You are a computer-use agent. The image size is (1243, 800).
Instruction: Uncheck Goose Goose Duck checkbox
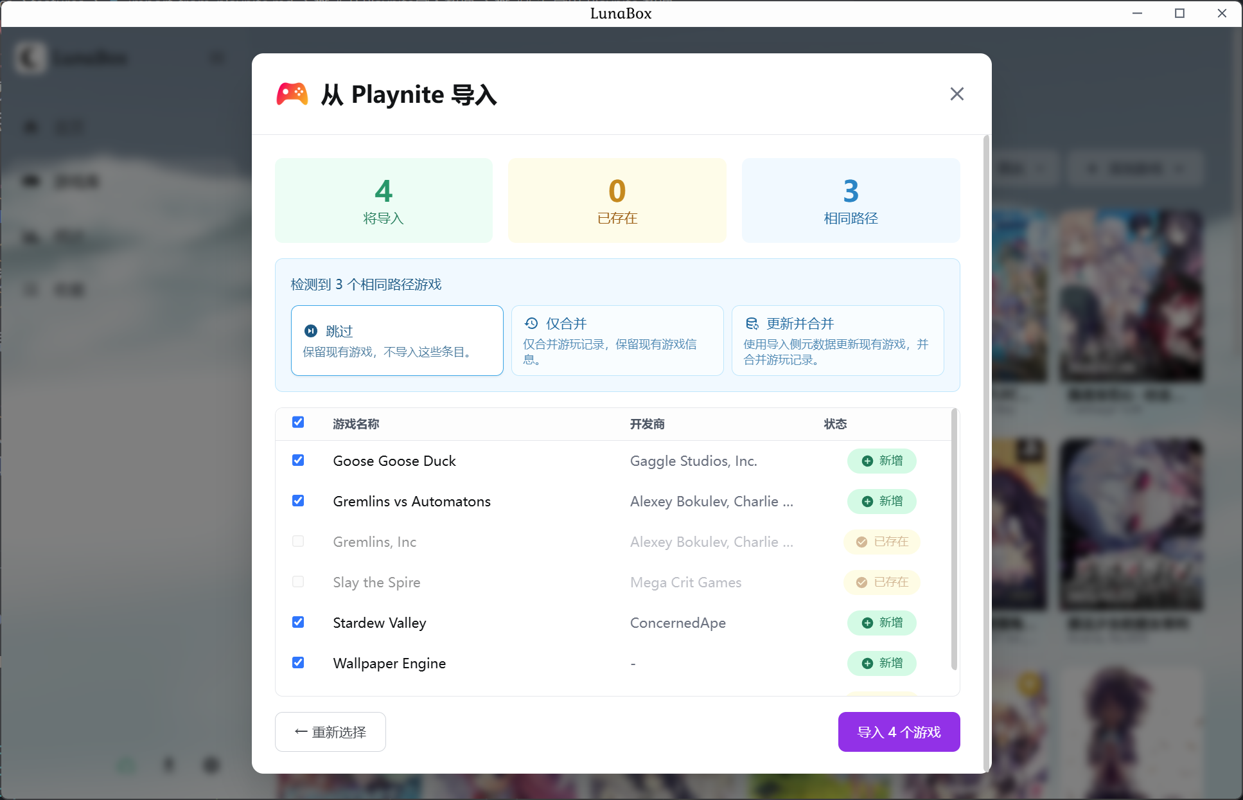298,460
